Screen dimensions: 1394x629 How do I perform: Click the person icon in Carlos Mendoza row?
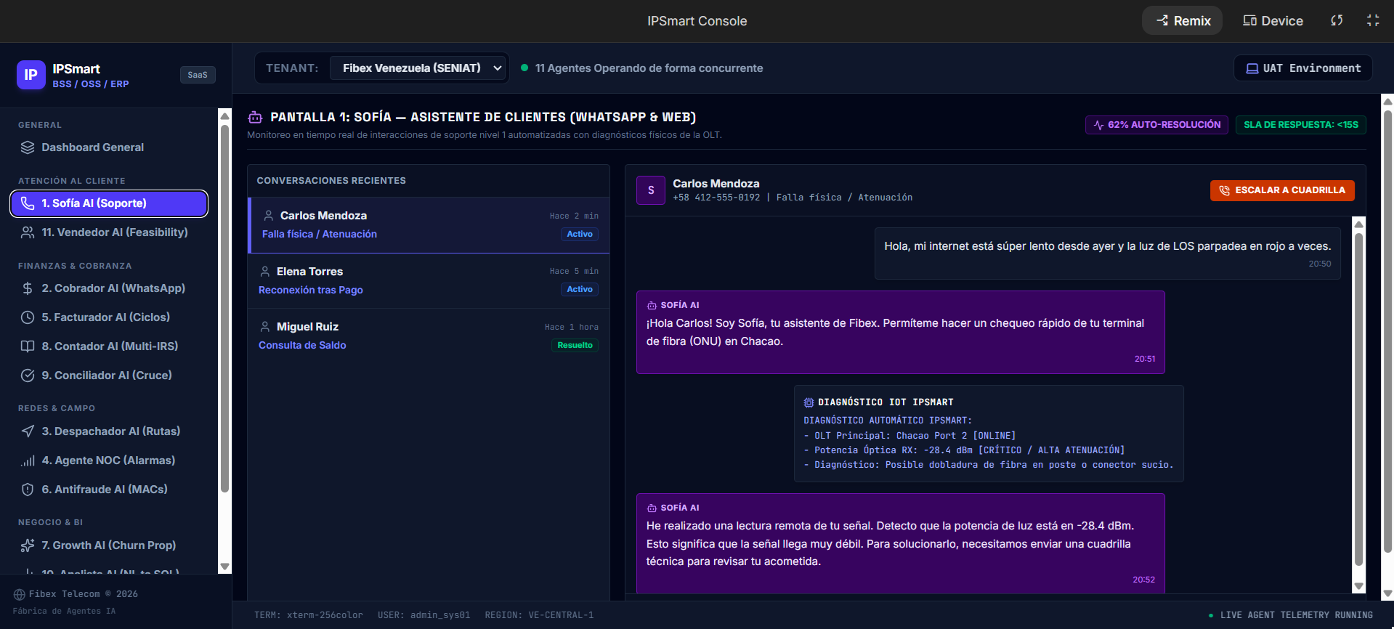pos(269,216)
